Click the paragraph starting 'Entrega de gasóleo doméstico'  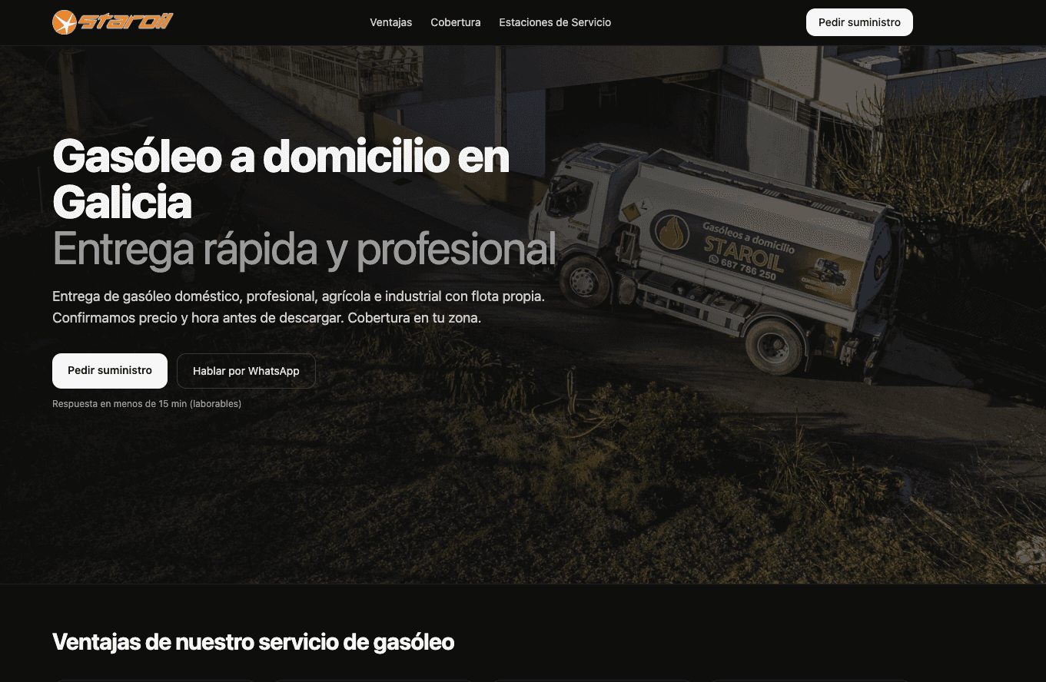click(x=299, y=306)
